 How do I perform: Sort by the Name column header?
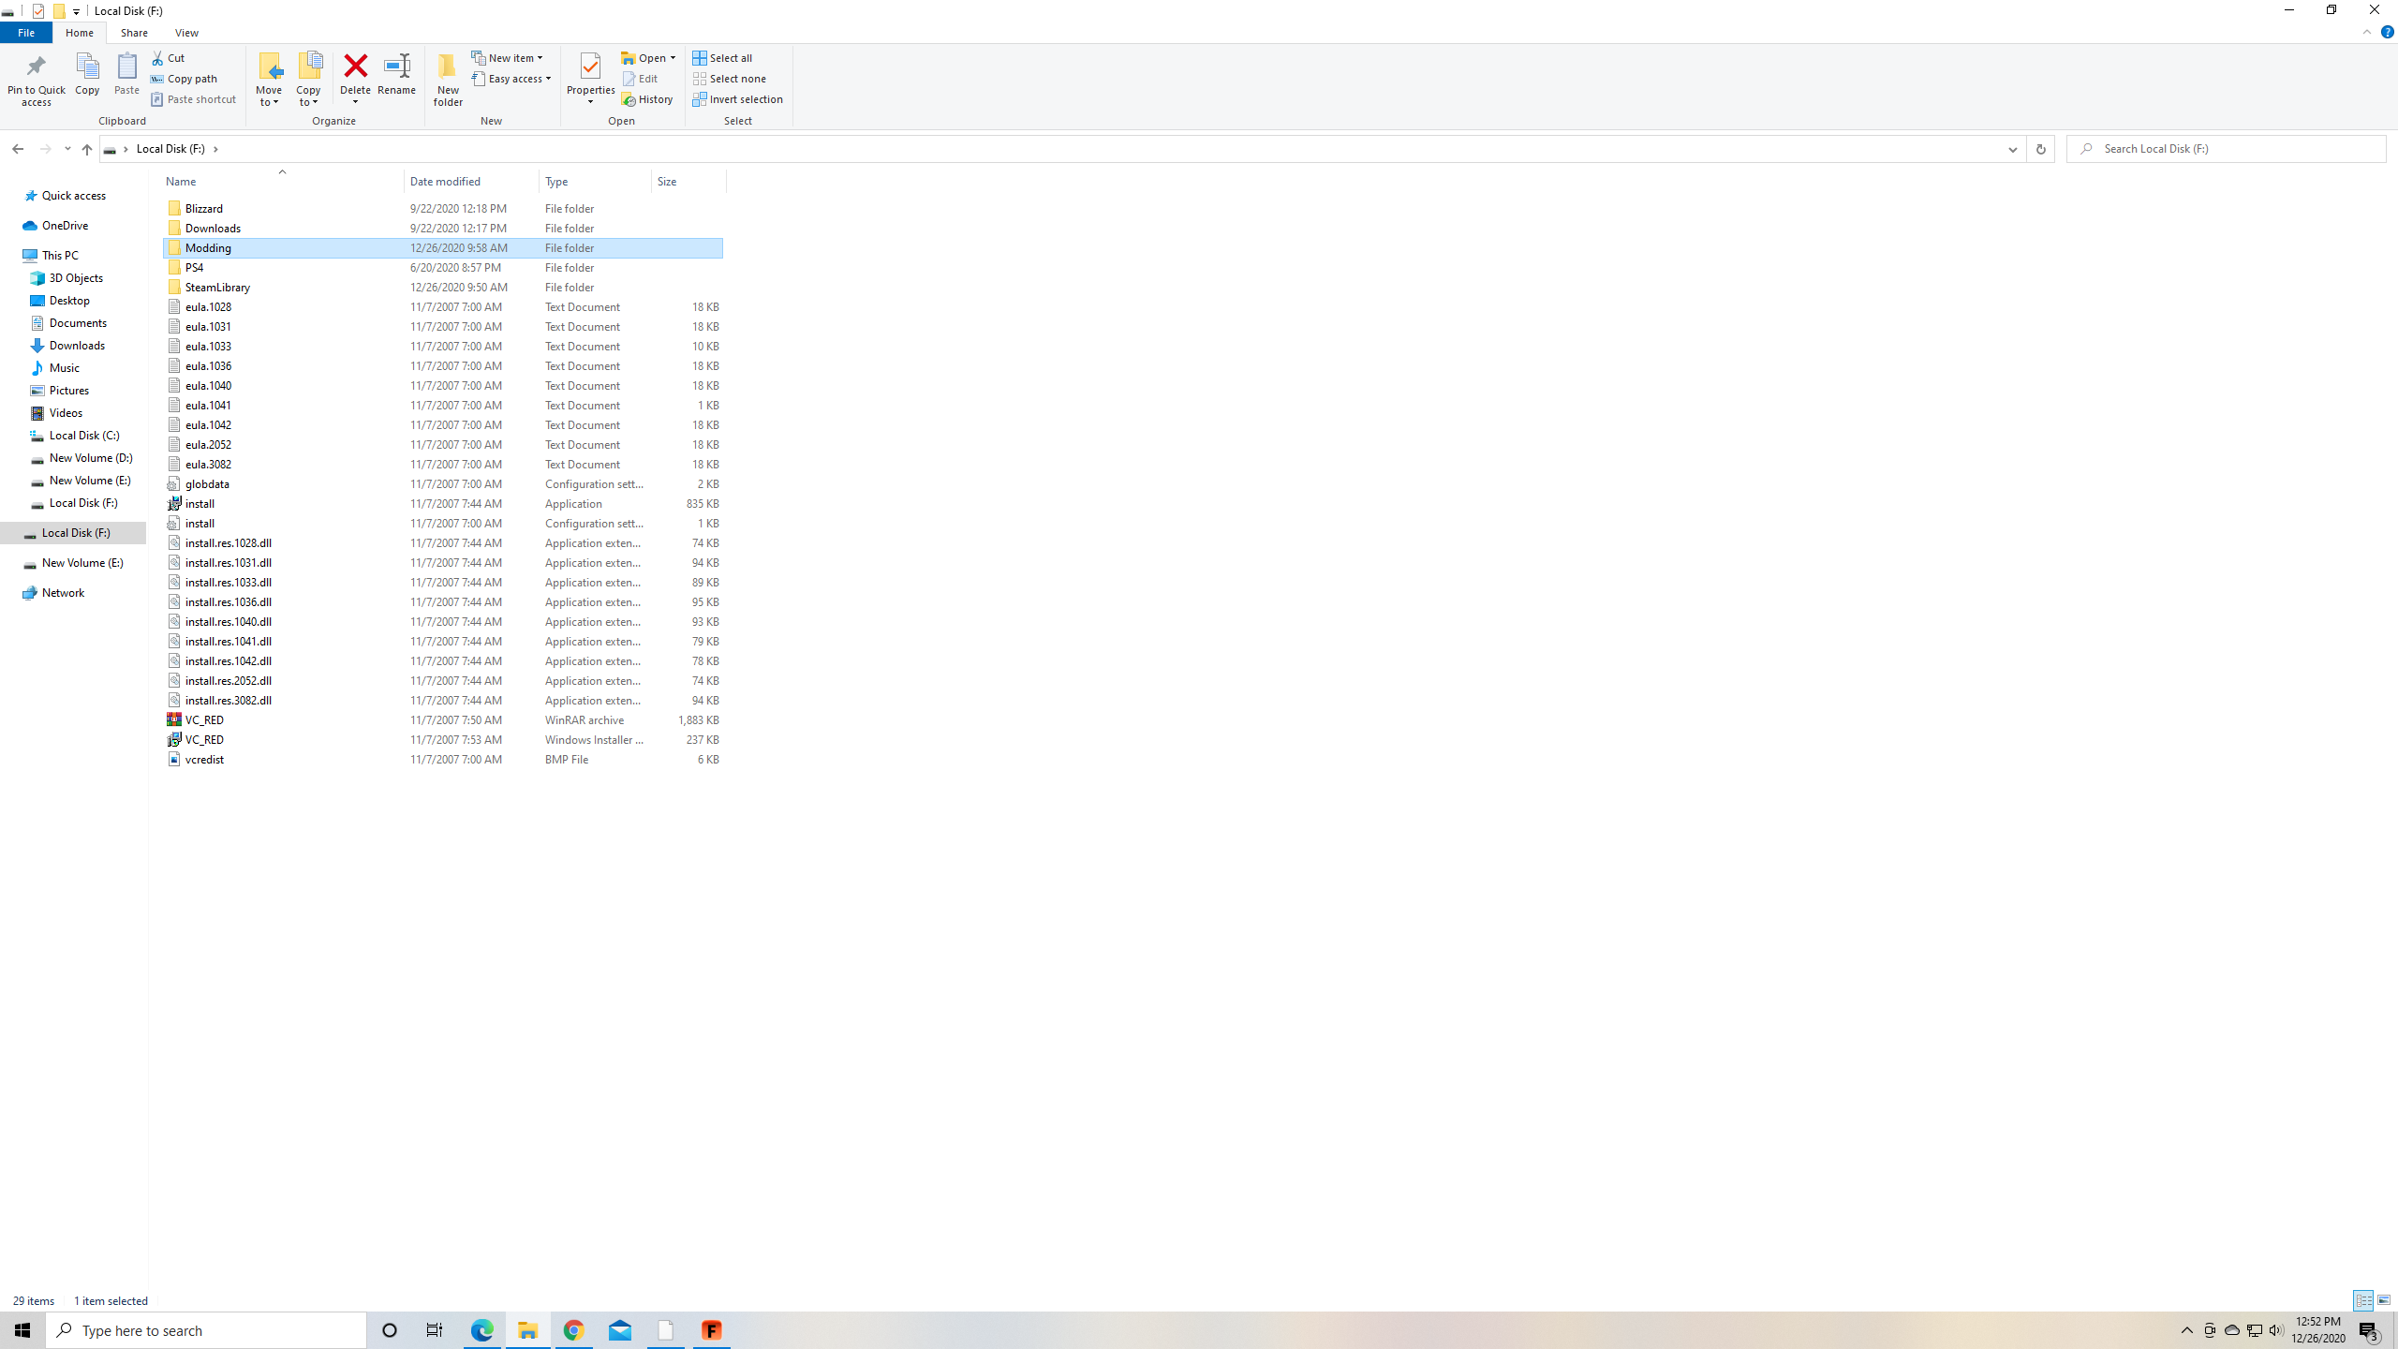click(283, 181)
